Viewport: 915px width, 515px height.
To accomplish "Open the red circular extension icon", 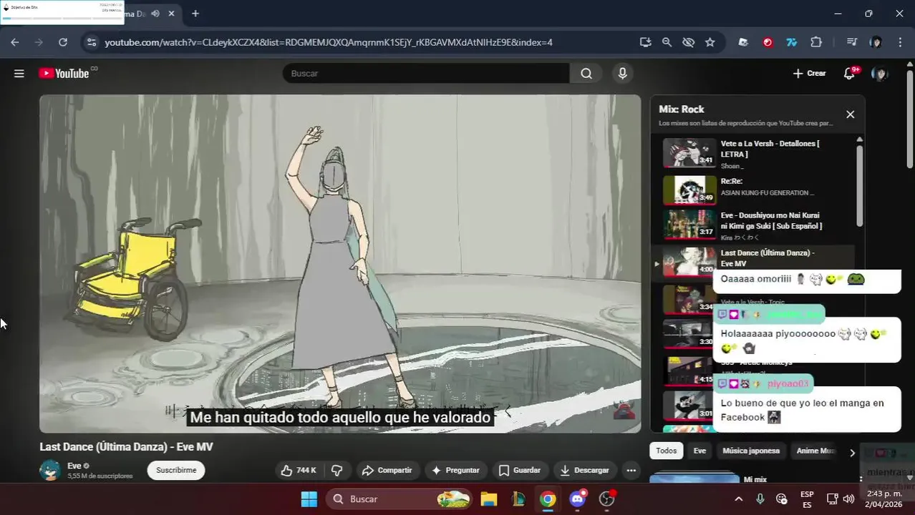I will [768, 42].
